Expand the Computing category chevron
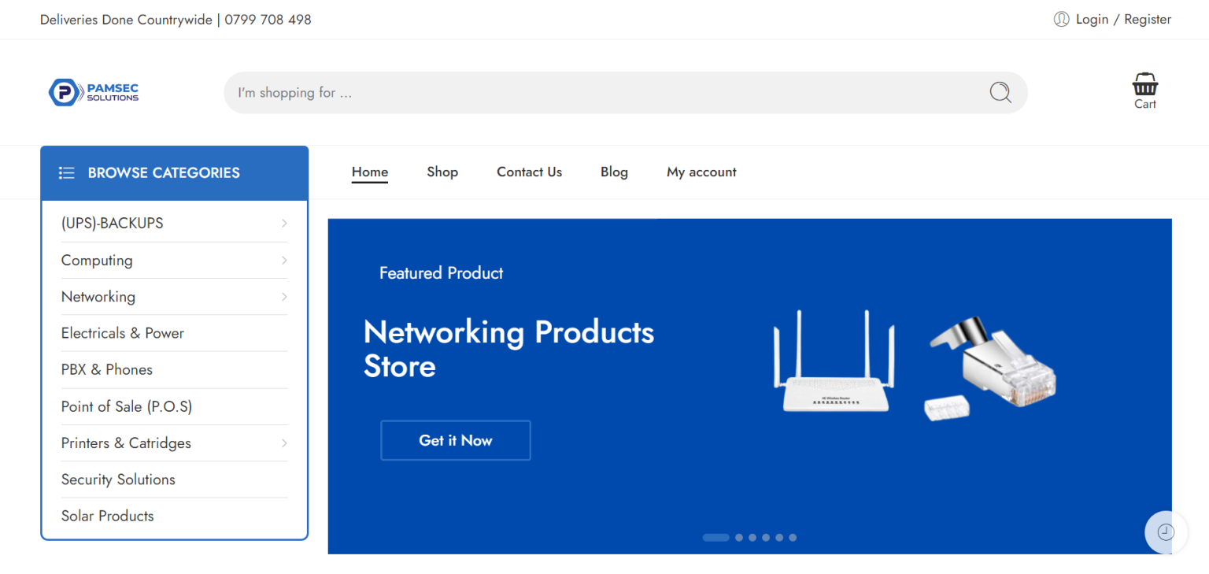This screenshot has width=1209, height=574. point(284,261)
